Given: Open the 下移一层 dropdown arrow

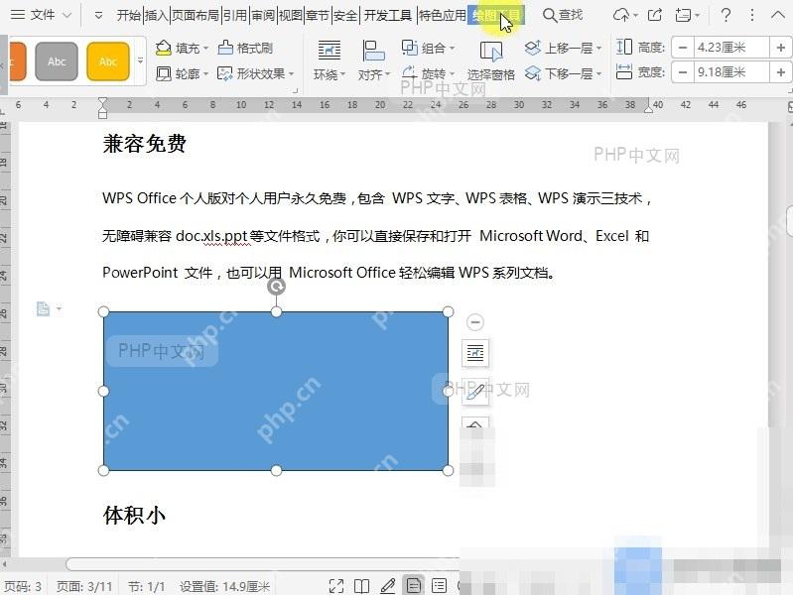Looking at the screenshot, I should pyautogui.click(x=598, y=74).
